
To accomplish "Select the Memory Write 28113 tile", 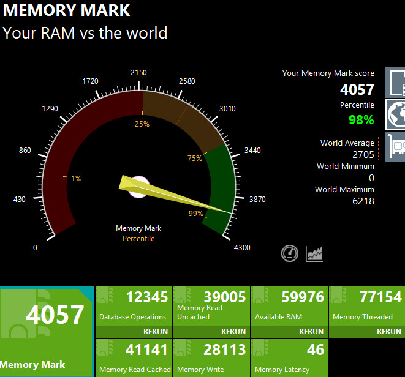I will (211, 358).
